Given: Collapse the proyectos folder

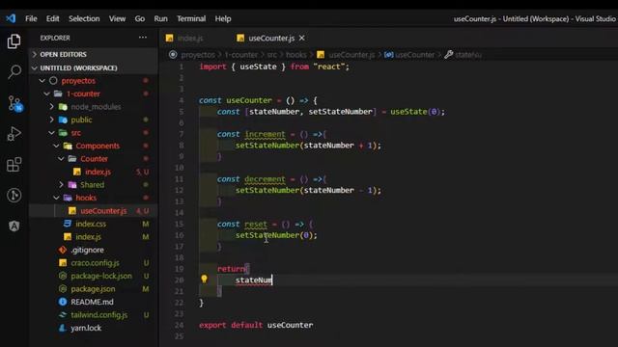Looking at the screenshot, I should [42, 81].
